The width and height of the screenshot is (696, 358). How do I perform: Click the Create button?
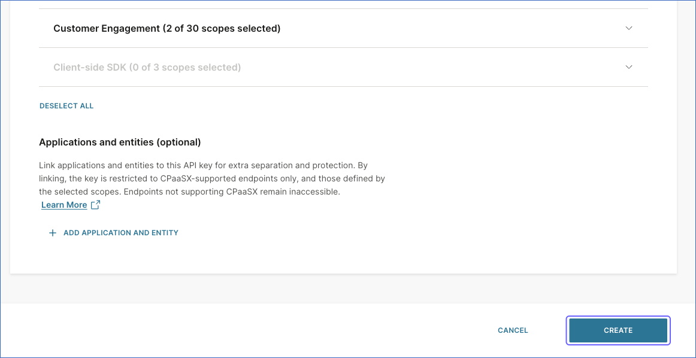click(618, 330)
